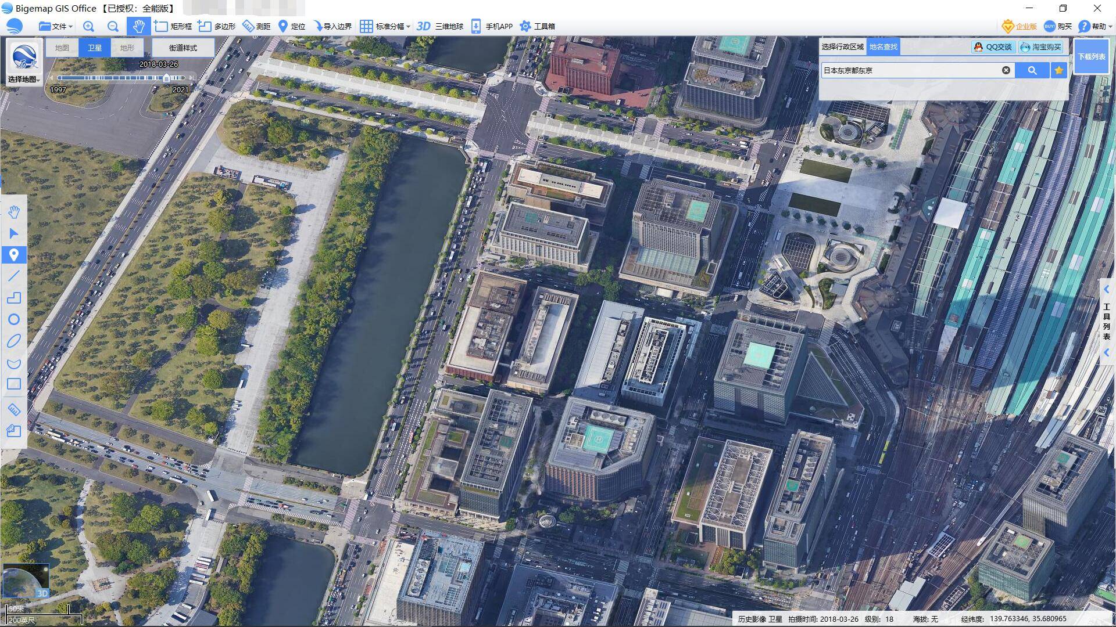Open the 手机APP option
The height and width of the screenshot is (627, 1116).
click(492, 26)
